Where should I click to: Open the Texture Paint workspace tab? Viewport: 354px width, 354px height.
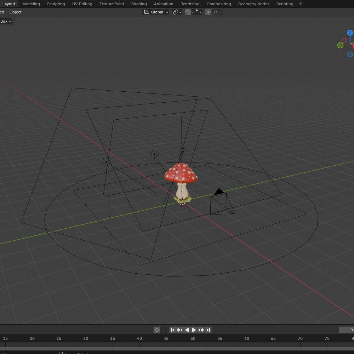click(112, 4)
